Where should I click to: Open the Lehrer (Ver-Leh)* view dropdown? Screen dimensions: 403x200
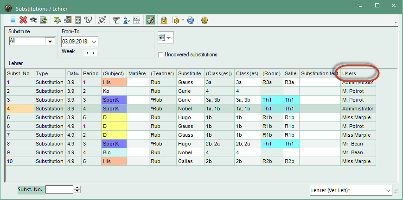[x=388, y=190]
